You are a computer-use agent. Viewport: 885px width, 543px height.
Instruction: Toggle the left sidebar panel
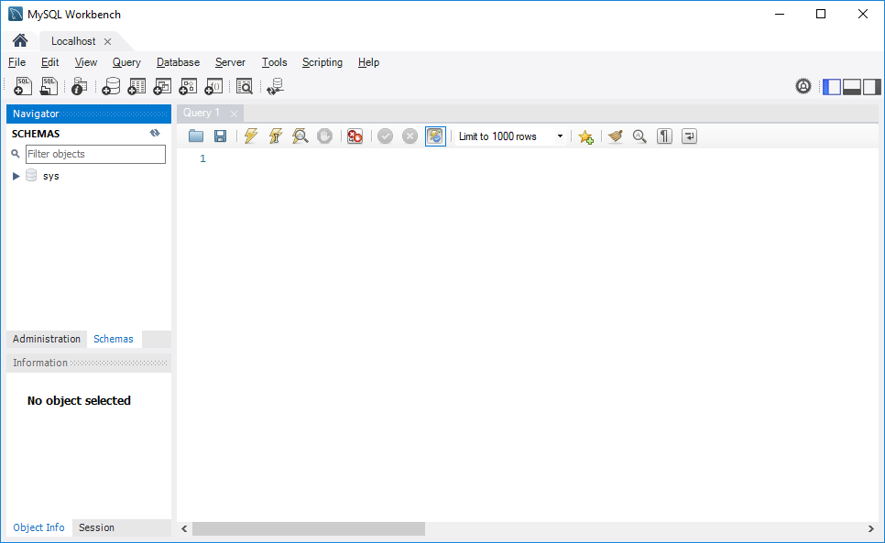831,86
